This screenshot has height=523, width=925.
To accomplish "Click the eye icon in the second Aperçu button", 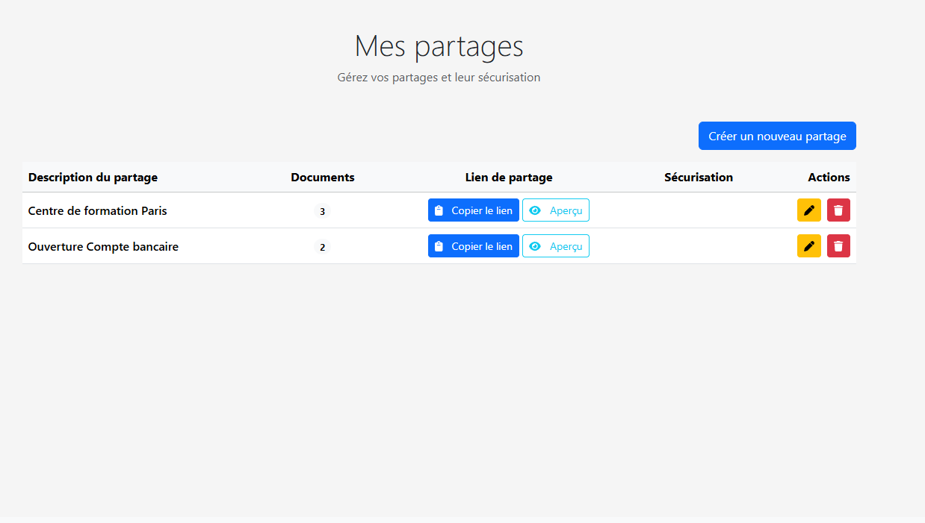I will point(533,245).
